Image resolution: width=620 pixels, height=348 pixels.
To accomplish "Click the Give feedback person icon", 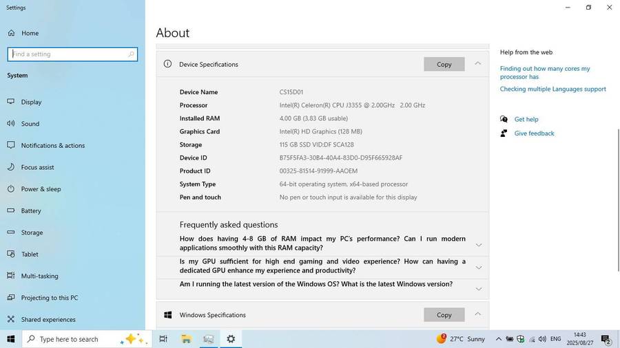I will tap(504, 133).
